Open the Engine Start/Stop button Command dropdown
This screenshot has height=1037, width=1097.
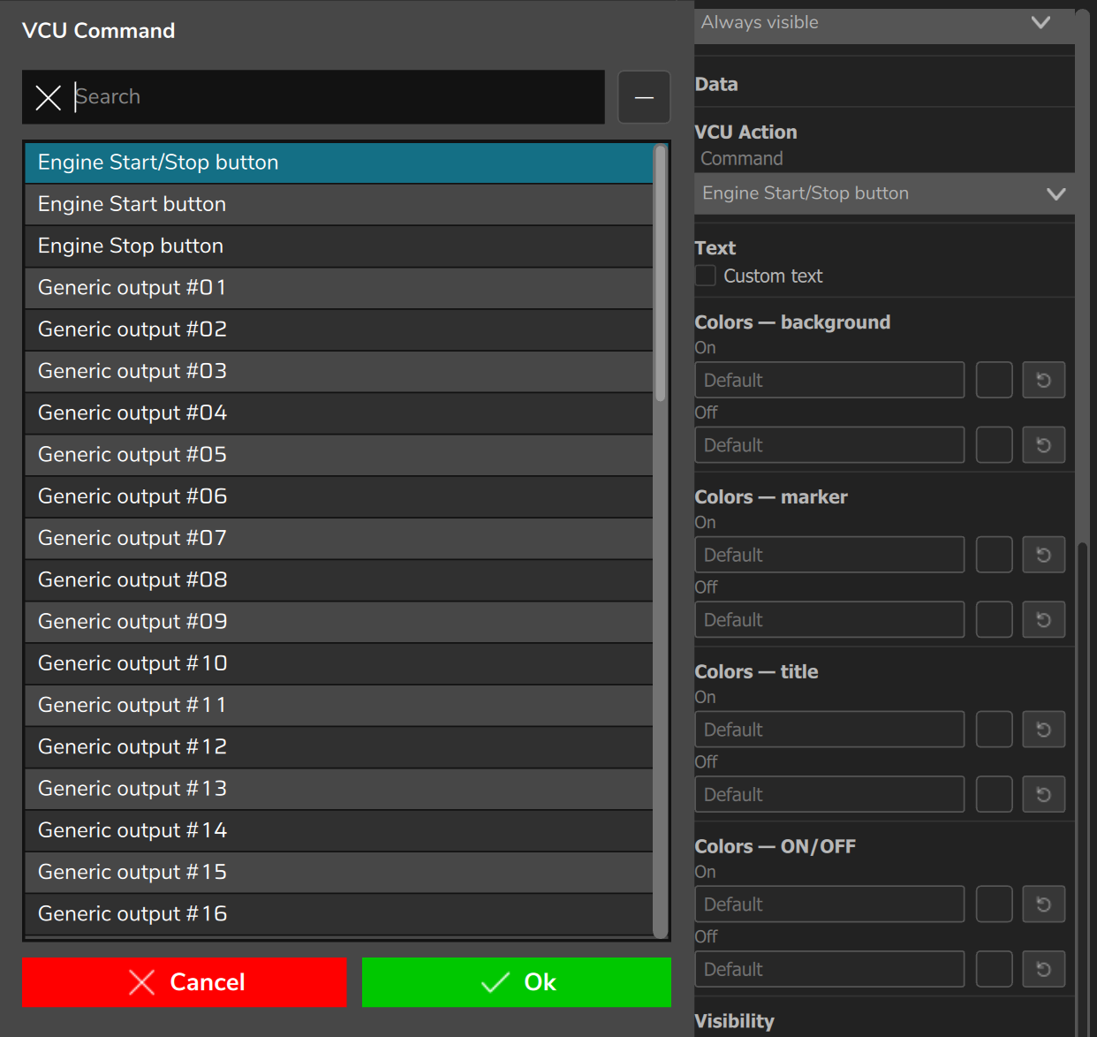point(884,193)
